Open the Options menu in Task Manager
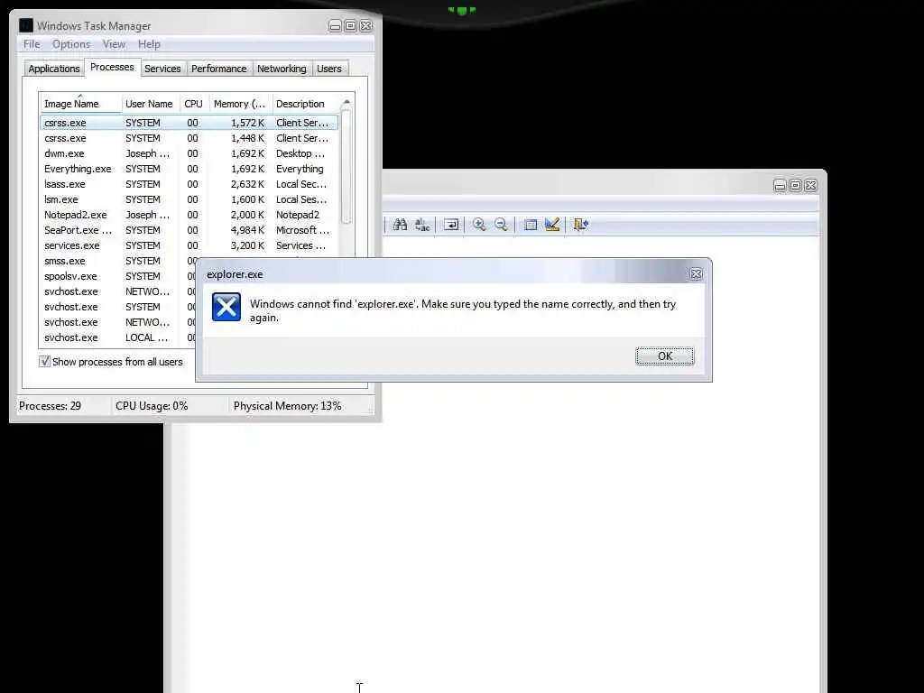 click(x=71, y=44)
